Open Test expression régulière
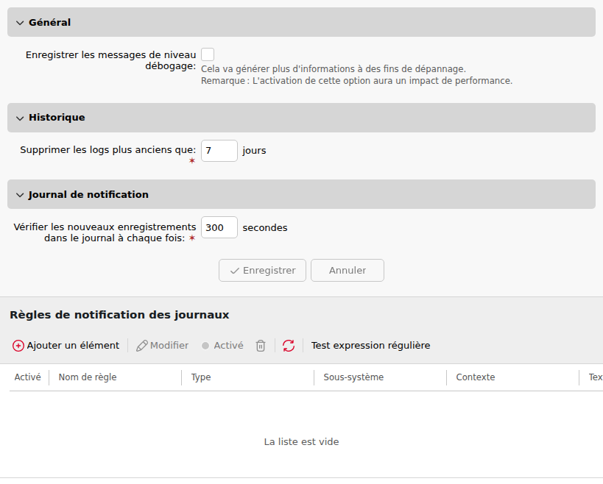The width and height of the screenshot is (603, 484). 371,345
